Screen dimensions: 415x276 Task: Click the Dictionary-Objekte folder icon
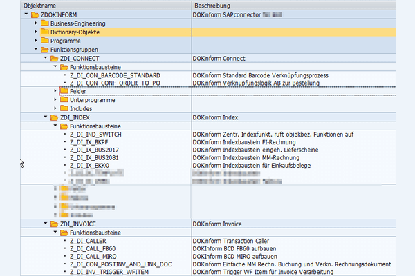pos(45,32)
